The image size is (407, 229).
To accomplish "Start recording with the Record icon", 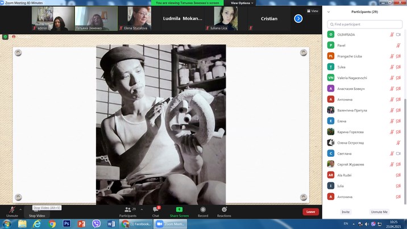I will click(203, 210).
